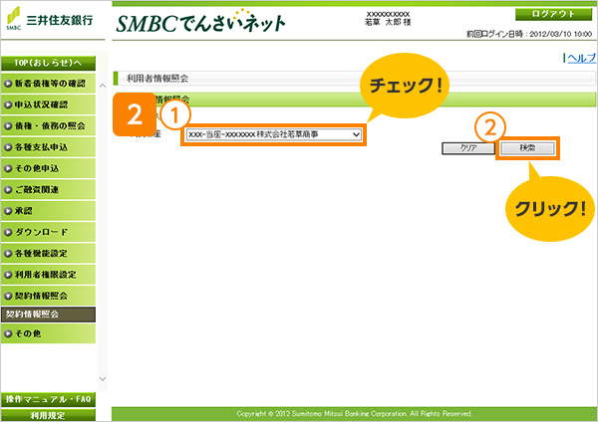Open 各種機能設定 menu

[48, 253]
